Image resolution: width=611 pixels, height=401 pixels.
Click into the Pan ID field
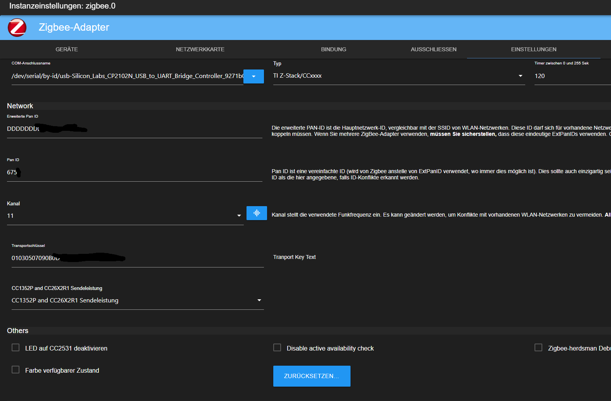(135, 172)
